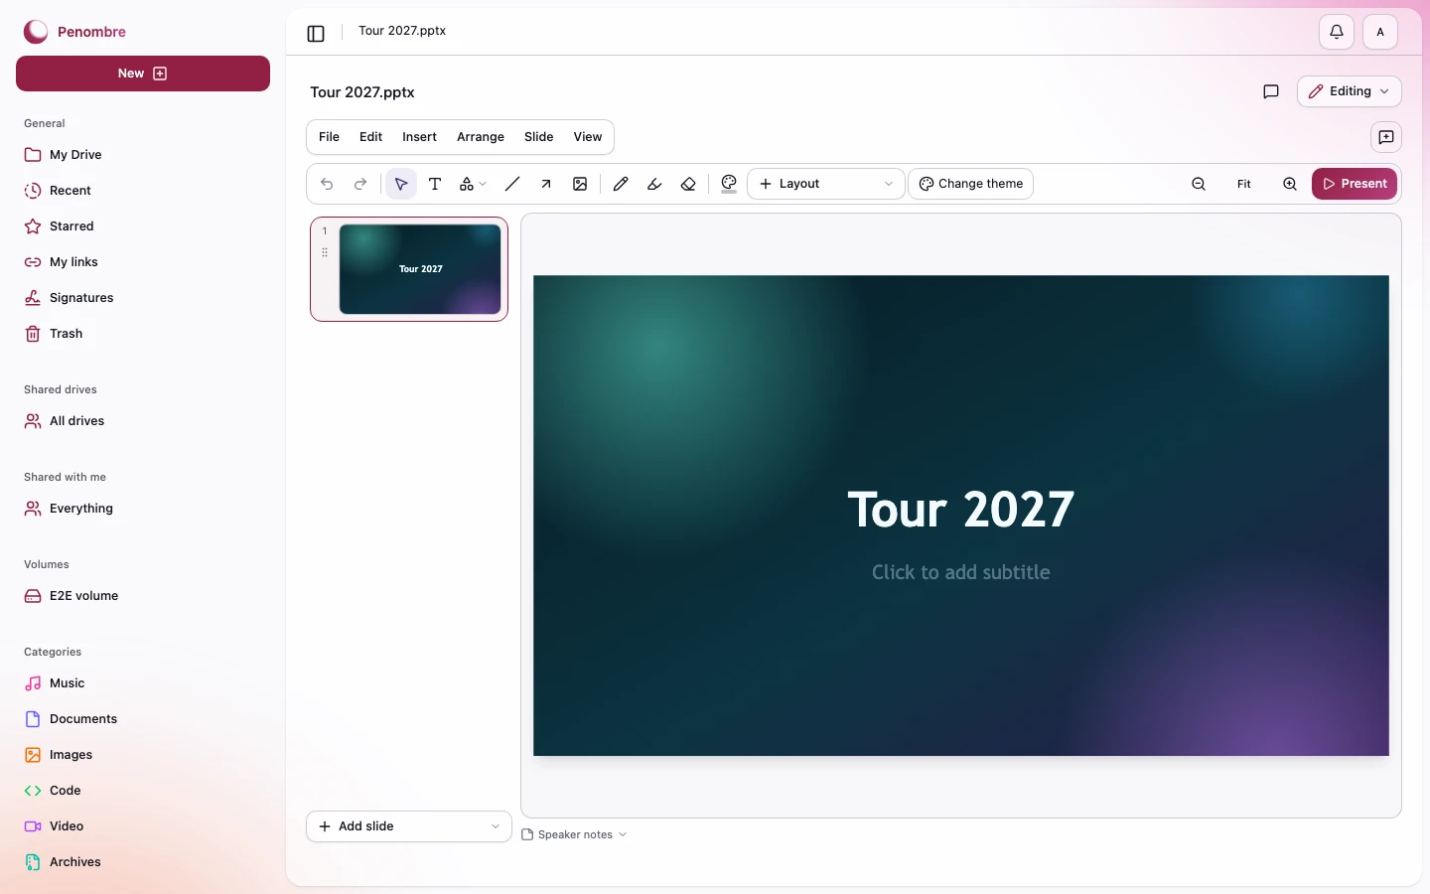Image resolution: width=1430 pixels, height=894 pixels.
Task: Open the Change theme dialog
Action: coord(971,184)
